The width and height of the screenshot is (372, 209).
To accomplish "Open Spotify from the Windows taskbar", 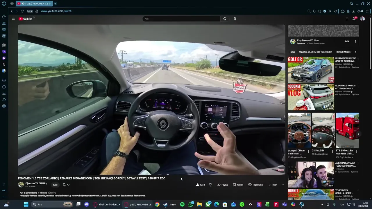I will click(182, 204).
